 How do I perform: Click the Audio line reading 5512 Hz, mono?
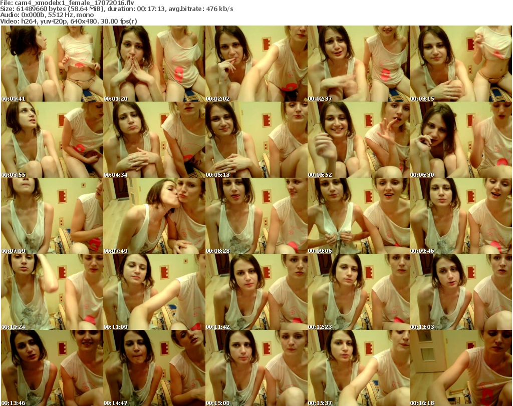(x=47, y=15)
